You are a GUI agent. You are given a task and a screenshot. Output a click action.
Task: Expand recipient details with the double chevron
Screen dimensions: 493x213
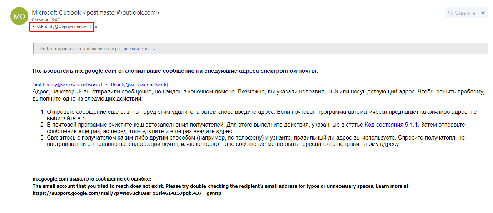click(96, 27)
